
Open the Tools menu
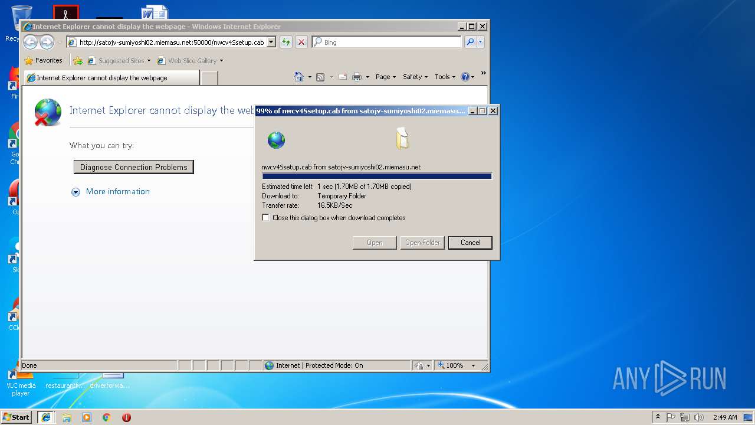coord(445,77)
